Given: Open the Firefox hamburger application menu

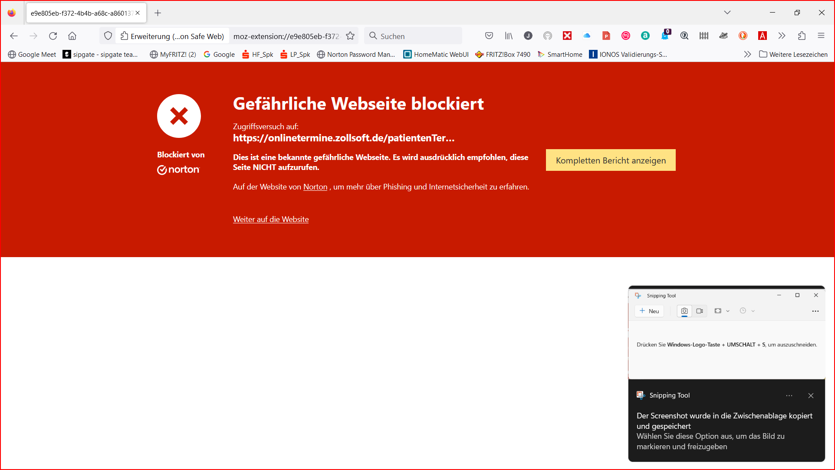Looking at the screenshot, I should 821,36.
